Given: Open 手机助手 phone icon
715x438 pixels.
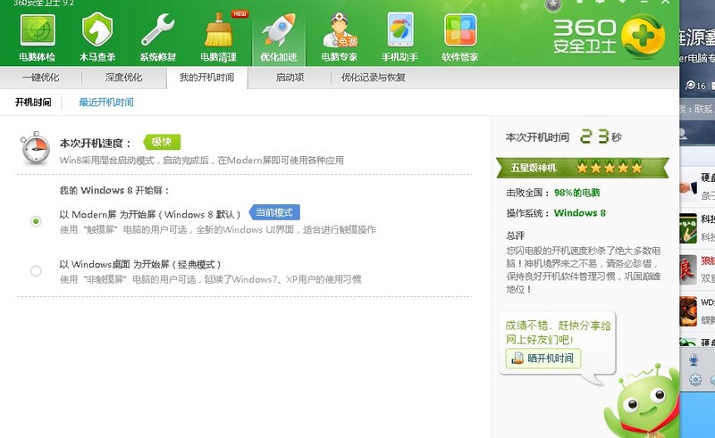Looking at the screenshot, I should [400, 30].
